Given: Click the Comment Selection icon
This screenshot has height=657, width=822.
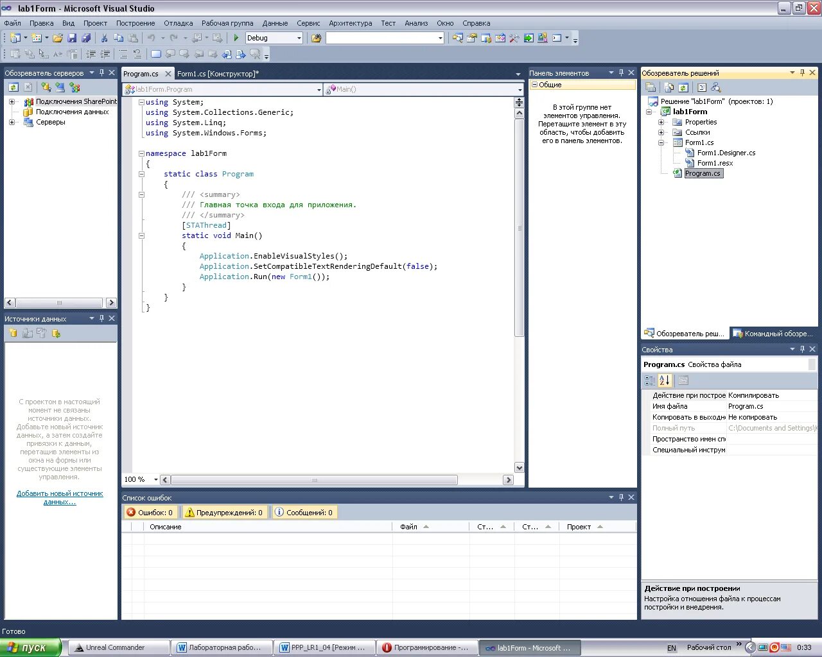Looking at the screenshot, I should (123, 55).
